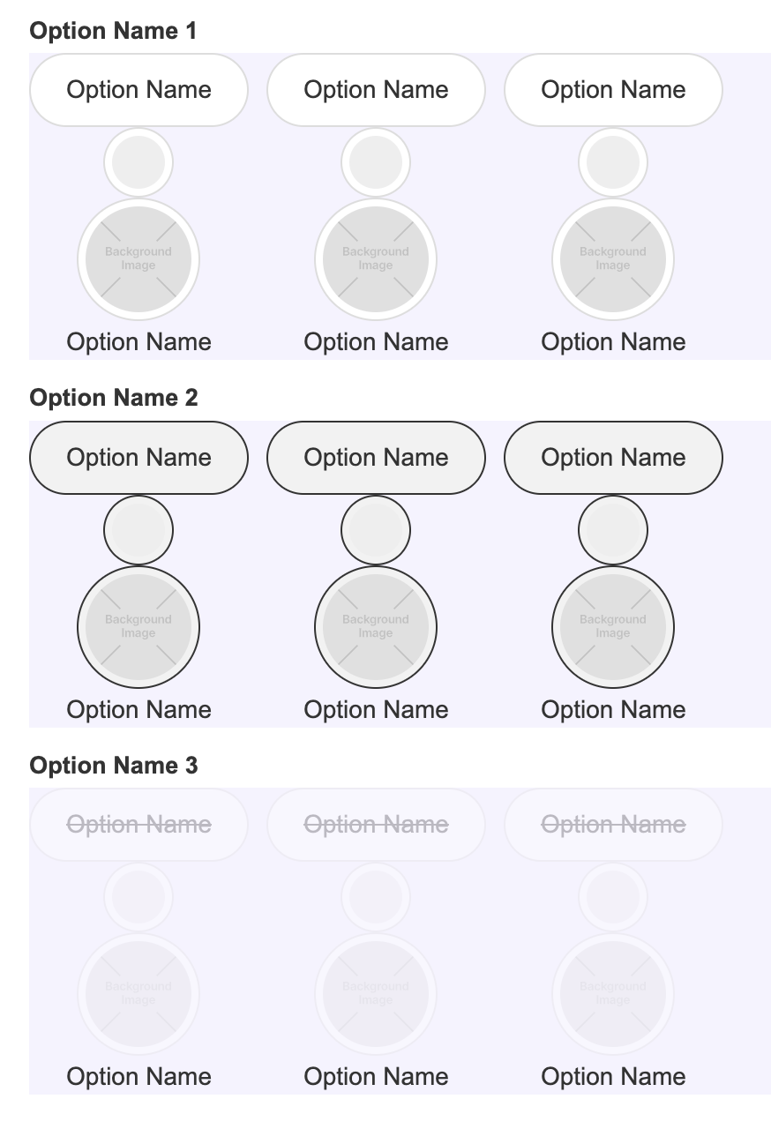Pick first Background Image swatch in Option Name 1
The width and height of the screenshot is (771, 1129).
(x=138, y=259)
